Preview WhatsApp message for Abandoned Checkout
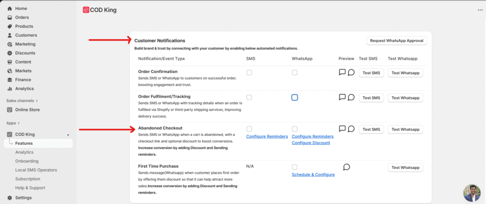Viewport: 486px width, 204px height. click(x=351, y=129)
